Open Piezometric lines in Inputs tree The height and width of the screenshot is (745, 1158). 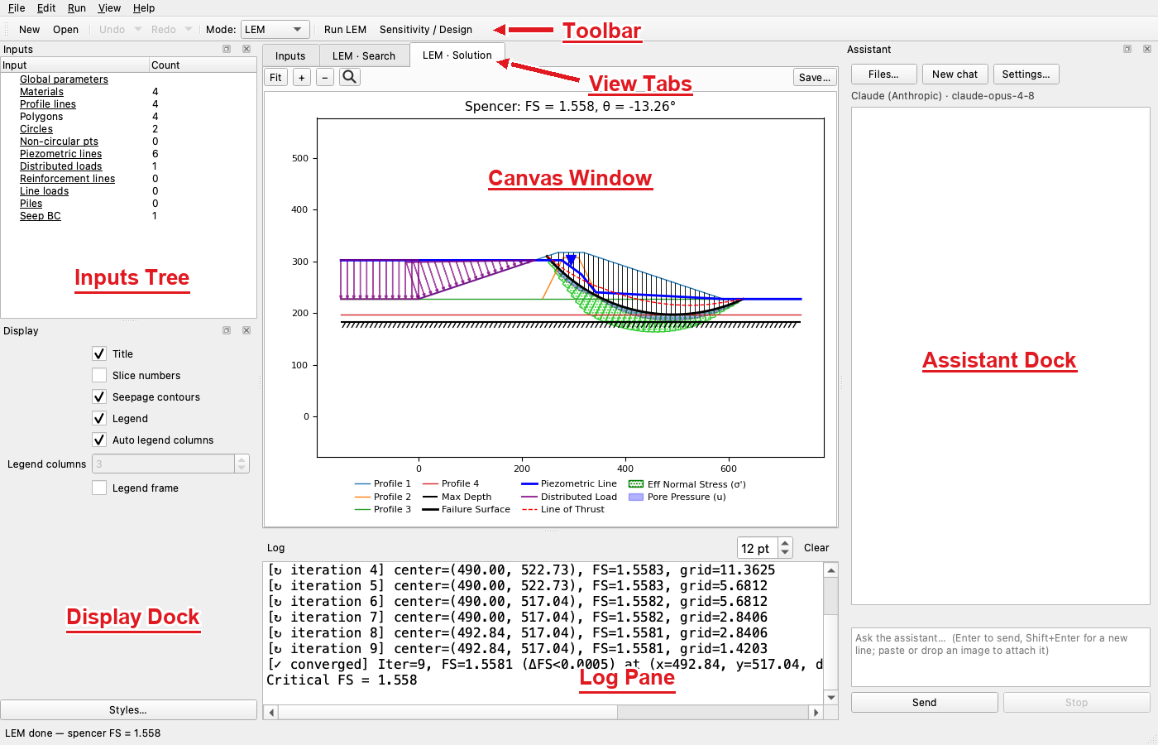[x=60, y=154]
